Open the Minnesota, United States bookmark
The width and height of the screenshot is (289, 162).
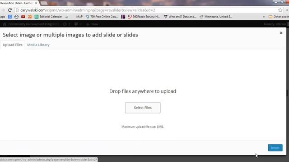[216, 17]
